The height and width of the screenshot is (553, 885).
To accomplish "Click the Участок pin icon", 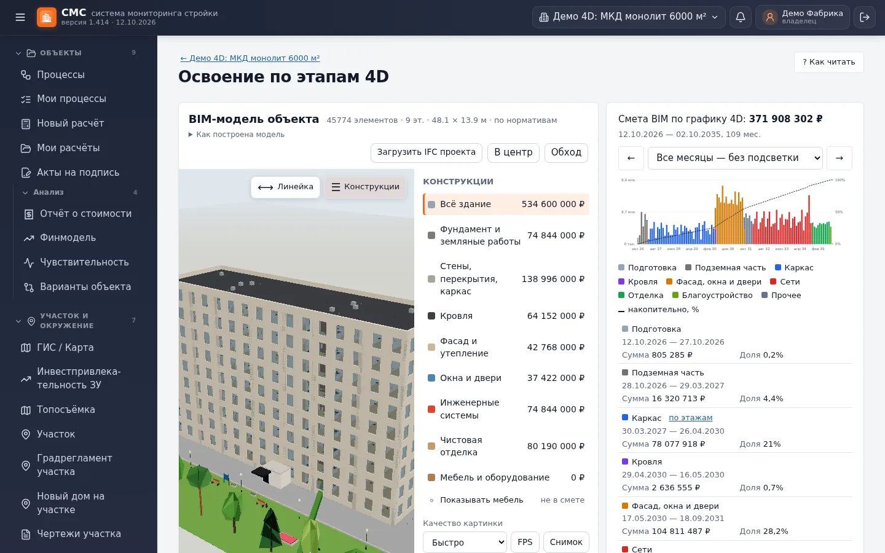I will (26, 434).
